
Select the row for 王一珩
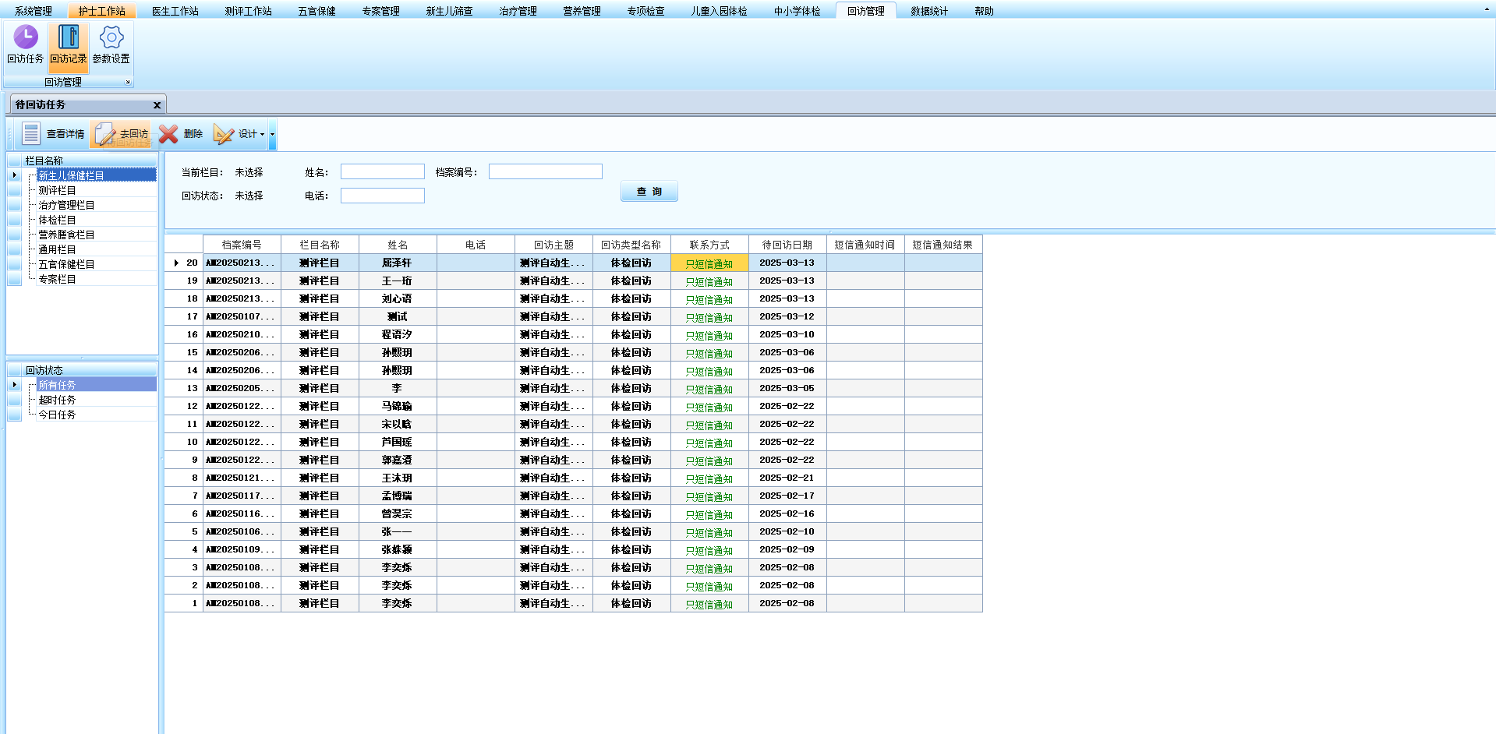click(x=574, y=281)
